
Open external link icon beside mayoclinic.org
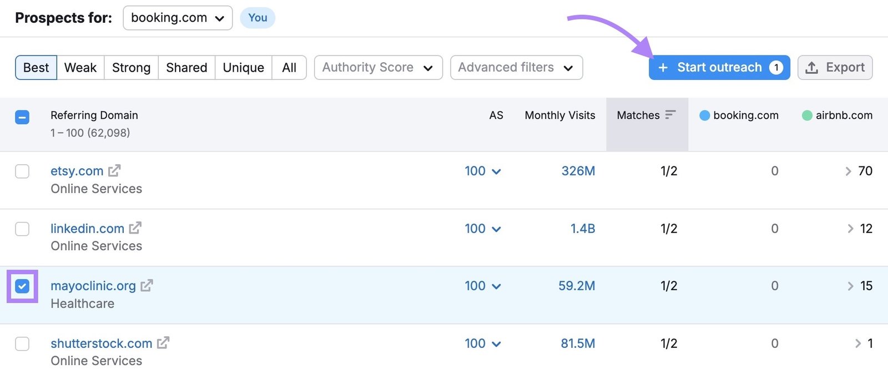pyautogui.click(x=147, y=285)
